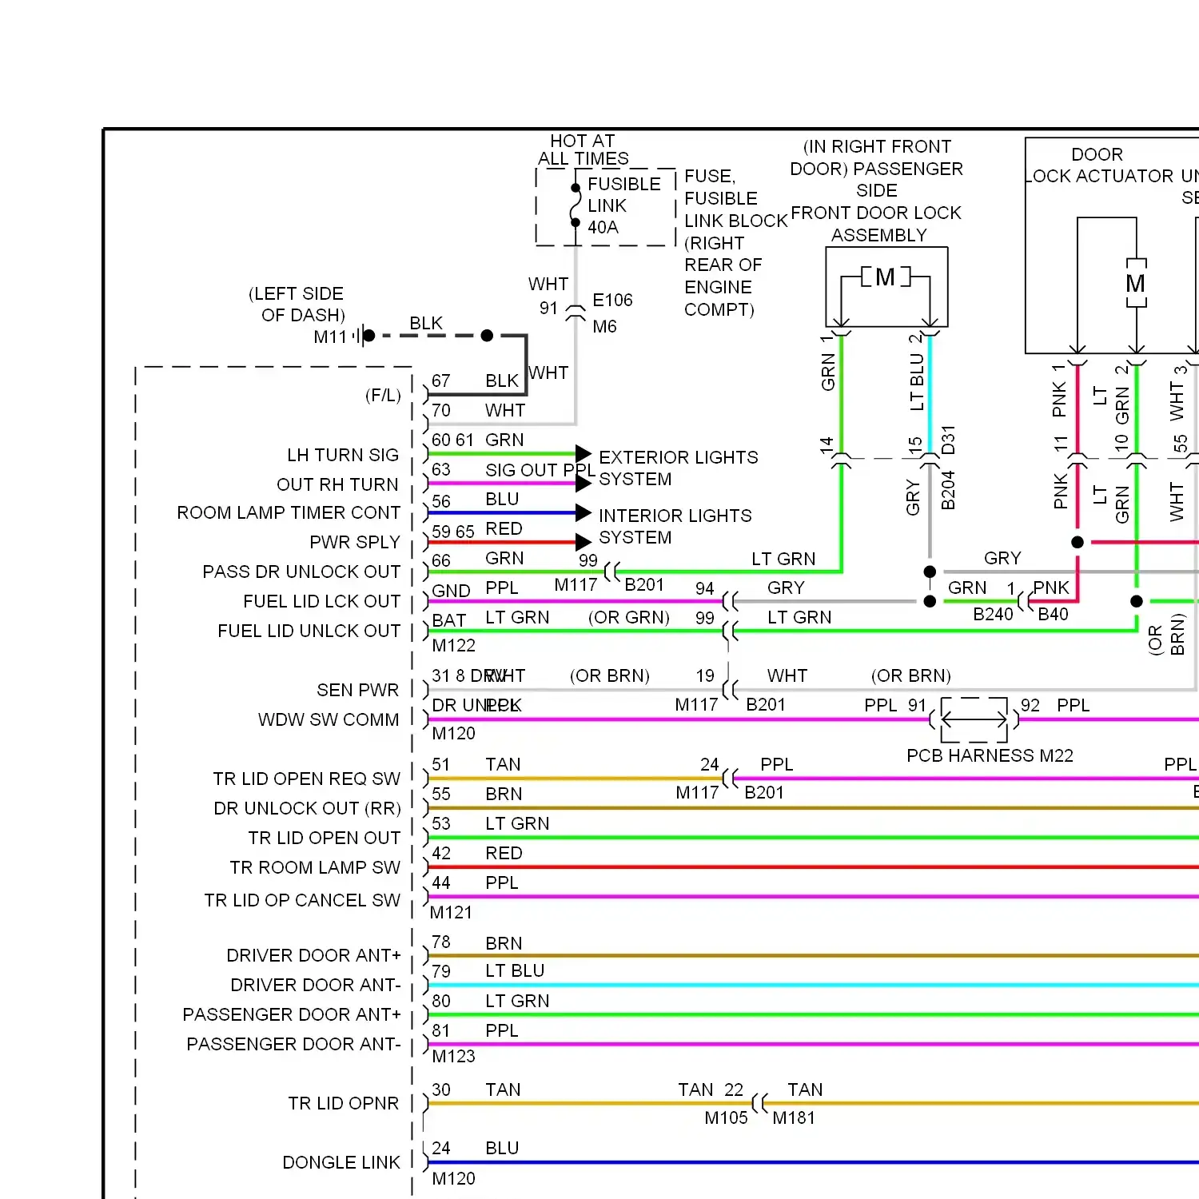The height and width of the screenshot is (1199, 1199).
Task: Click FUEL LID UNLCK OUT label
Action: 309,631
